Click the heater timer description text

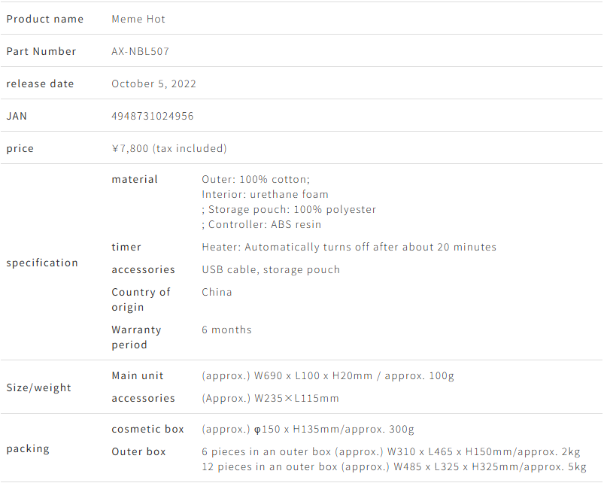[349, 247]
